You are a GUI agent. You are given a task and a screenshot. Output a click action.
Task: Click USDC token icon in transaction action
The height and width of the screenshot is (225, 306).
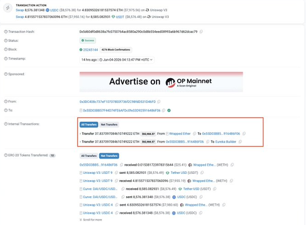[x=47, y=10]
